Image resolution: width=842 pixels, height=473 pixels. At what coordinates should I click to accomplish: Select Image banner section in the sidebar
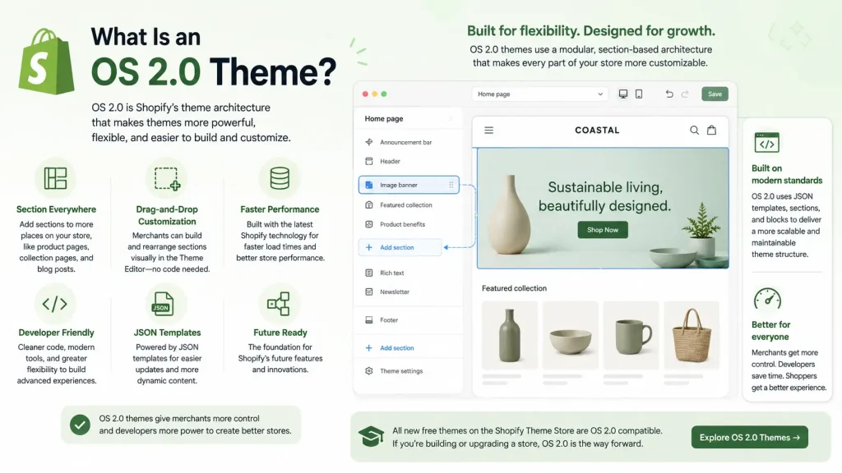[x=409, y=185]
